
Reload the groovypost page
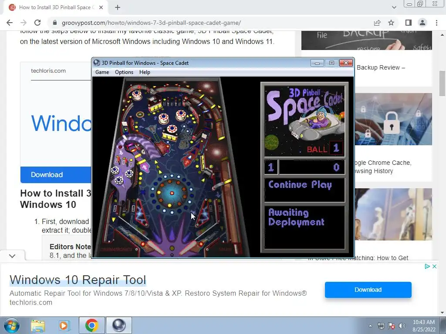pos(37,23)
